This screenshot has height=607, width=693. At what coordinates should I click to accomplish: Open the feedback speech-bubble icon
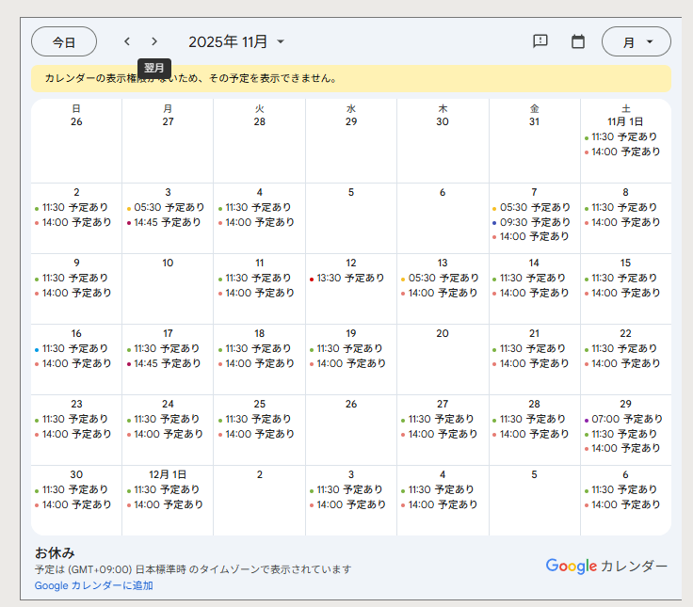(x=540, y=41)
